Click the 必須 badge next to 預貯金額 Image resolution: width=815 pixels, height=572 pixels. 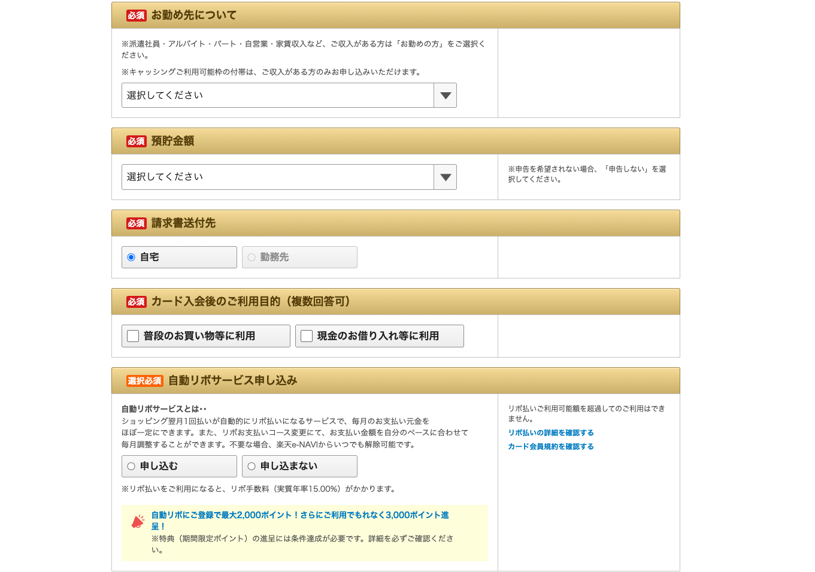(x=137, y=141)
